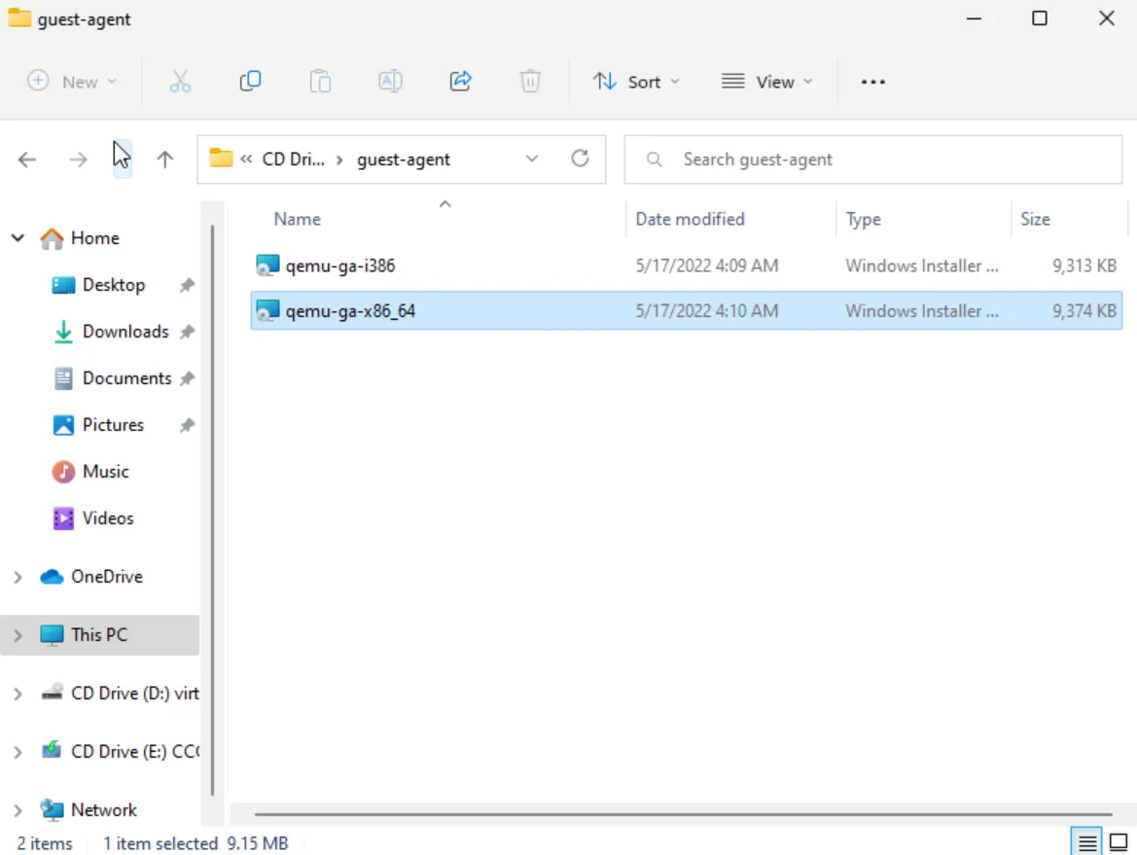The height and width of the screenshot is (855, 1137).
Task: Open the Sort options dropdown
Action: coord(637,81)
